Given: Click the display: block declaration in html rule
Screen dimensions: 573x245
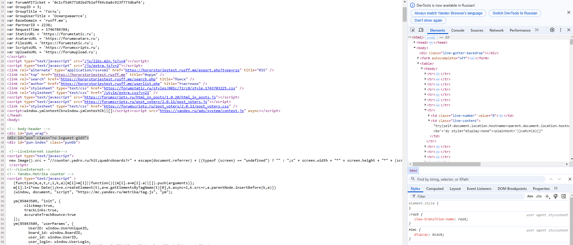Looking at the screenshot, I should click(x=429, y=234).
